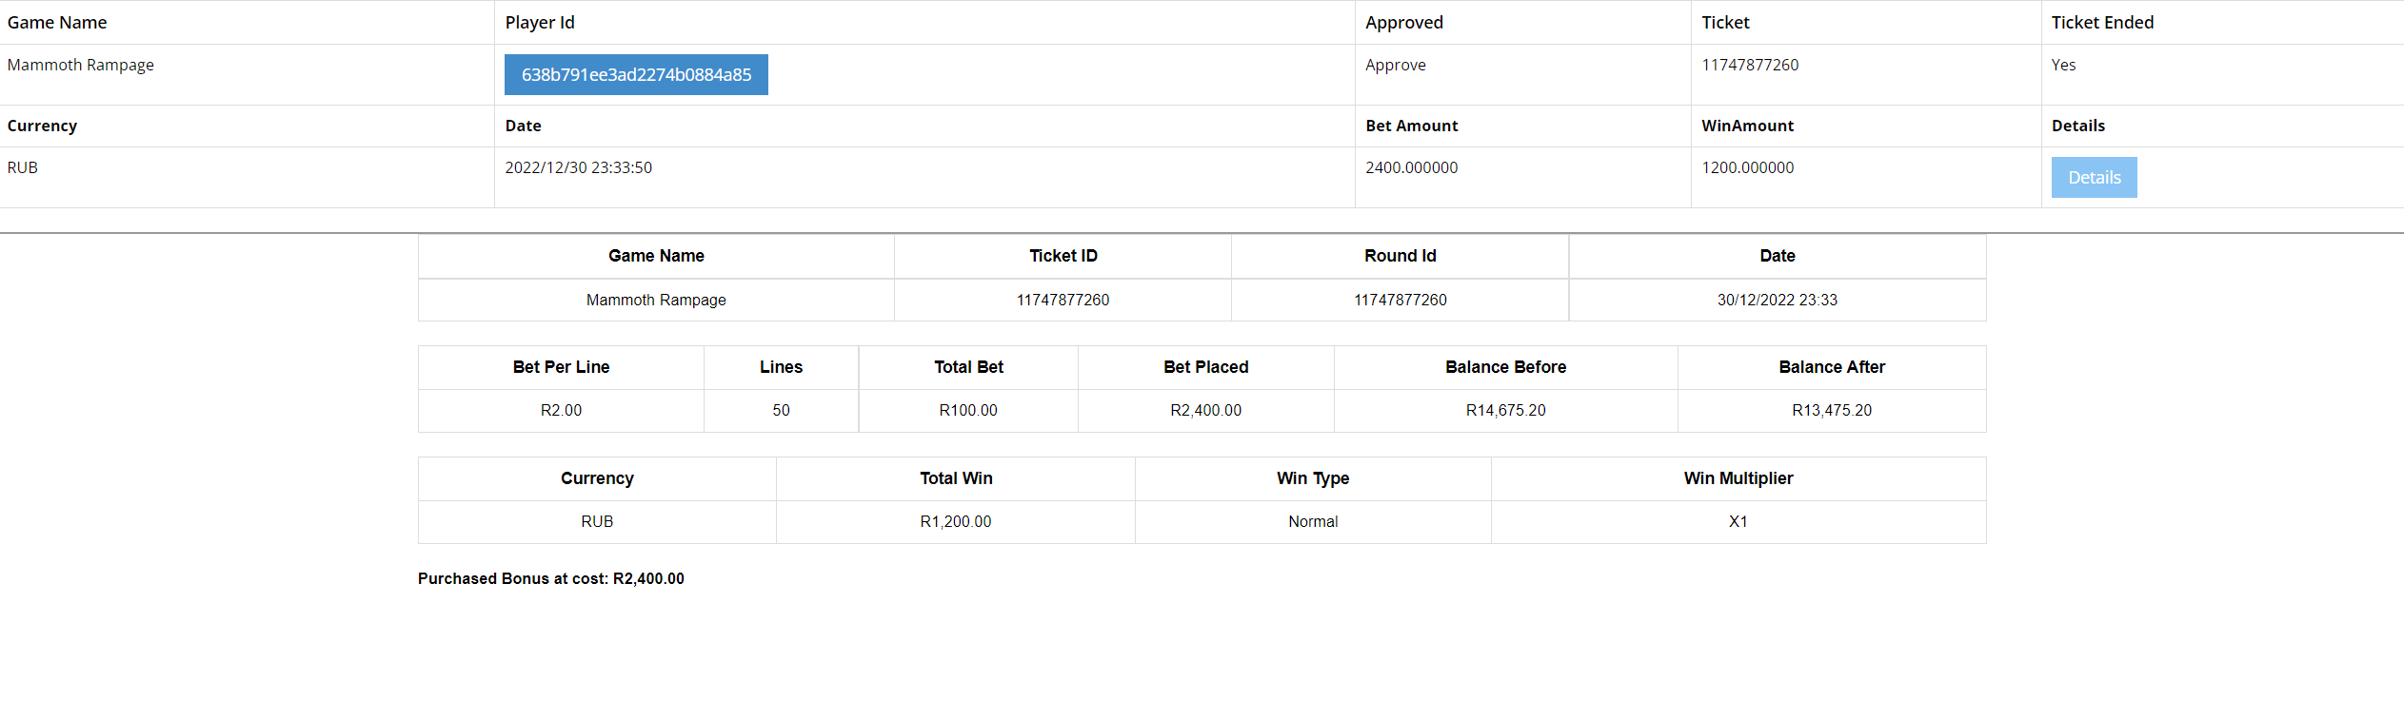The width and height of the screenshot is (2404, 720).
Task: Click the Ticket Ended column header
Action: click(2102, 23)
